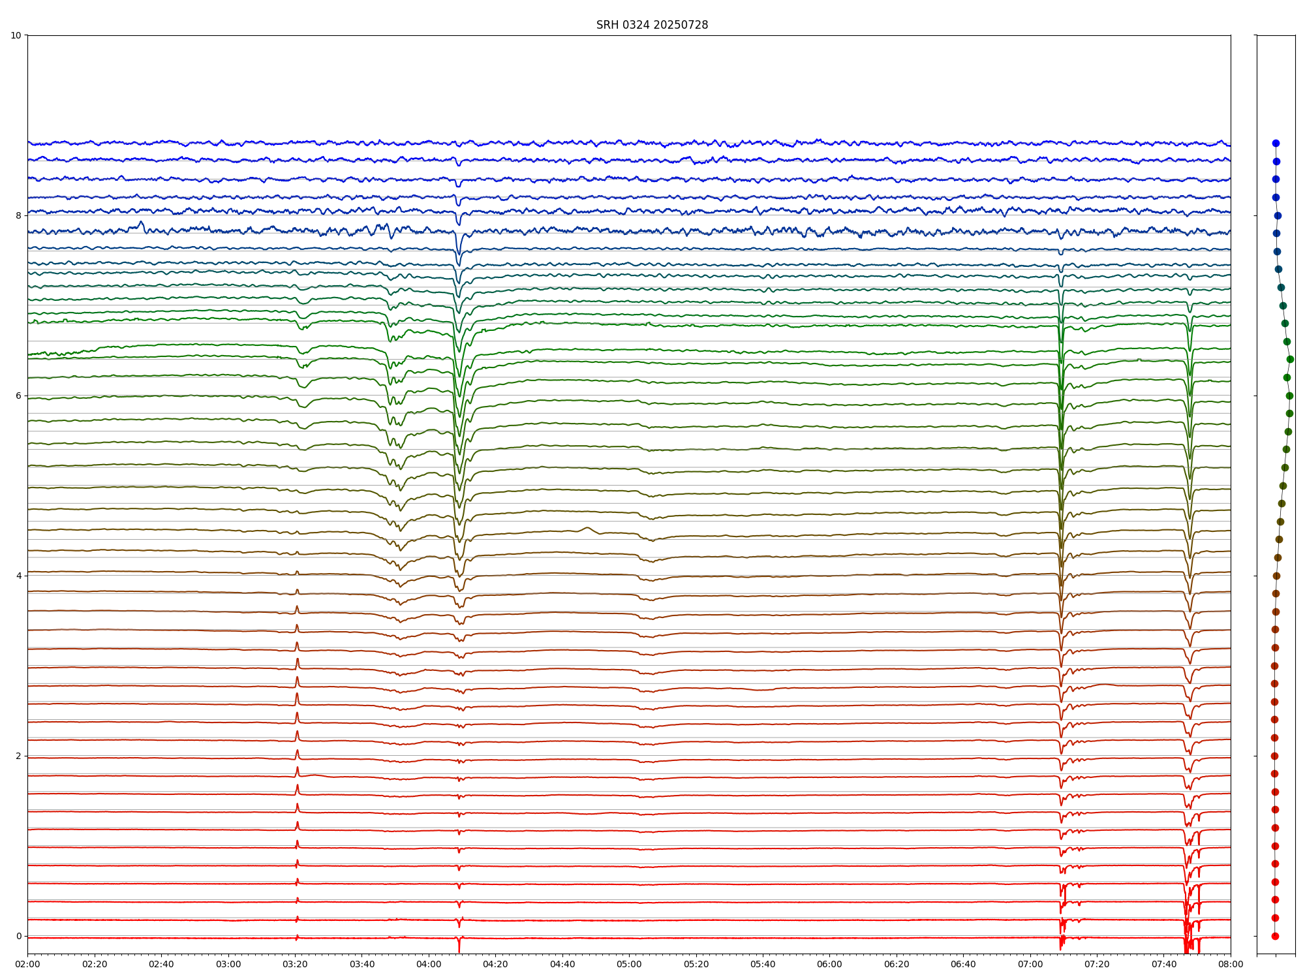The height and width of the screenshot is (979, 1305).
Task: Click the 08:00 time axis label
Action: [x=1231, y=964]
